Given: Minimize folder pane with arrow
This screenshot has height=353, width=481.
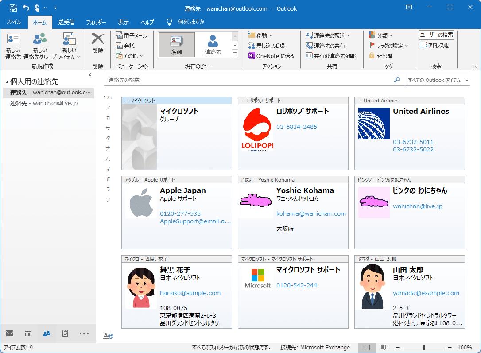Looking at the screenshot, I should [90, 74].
